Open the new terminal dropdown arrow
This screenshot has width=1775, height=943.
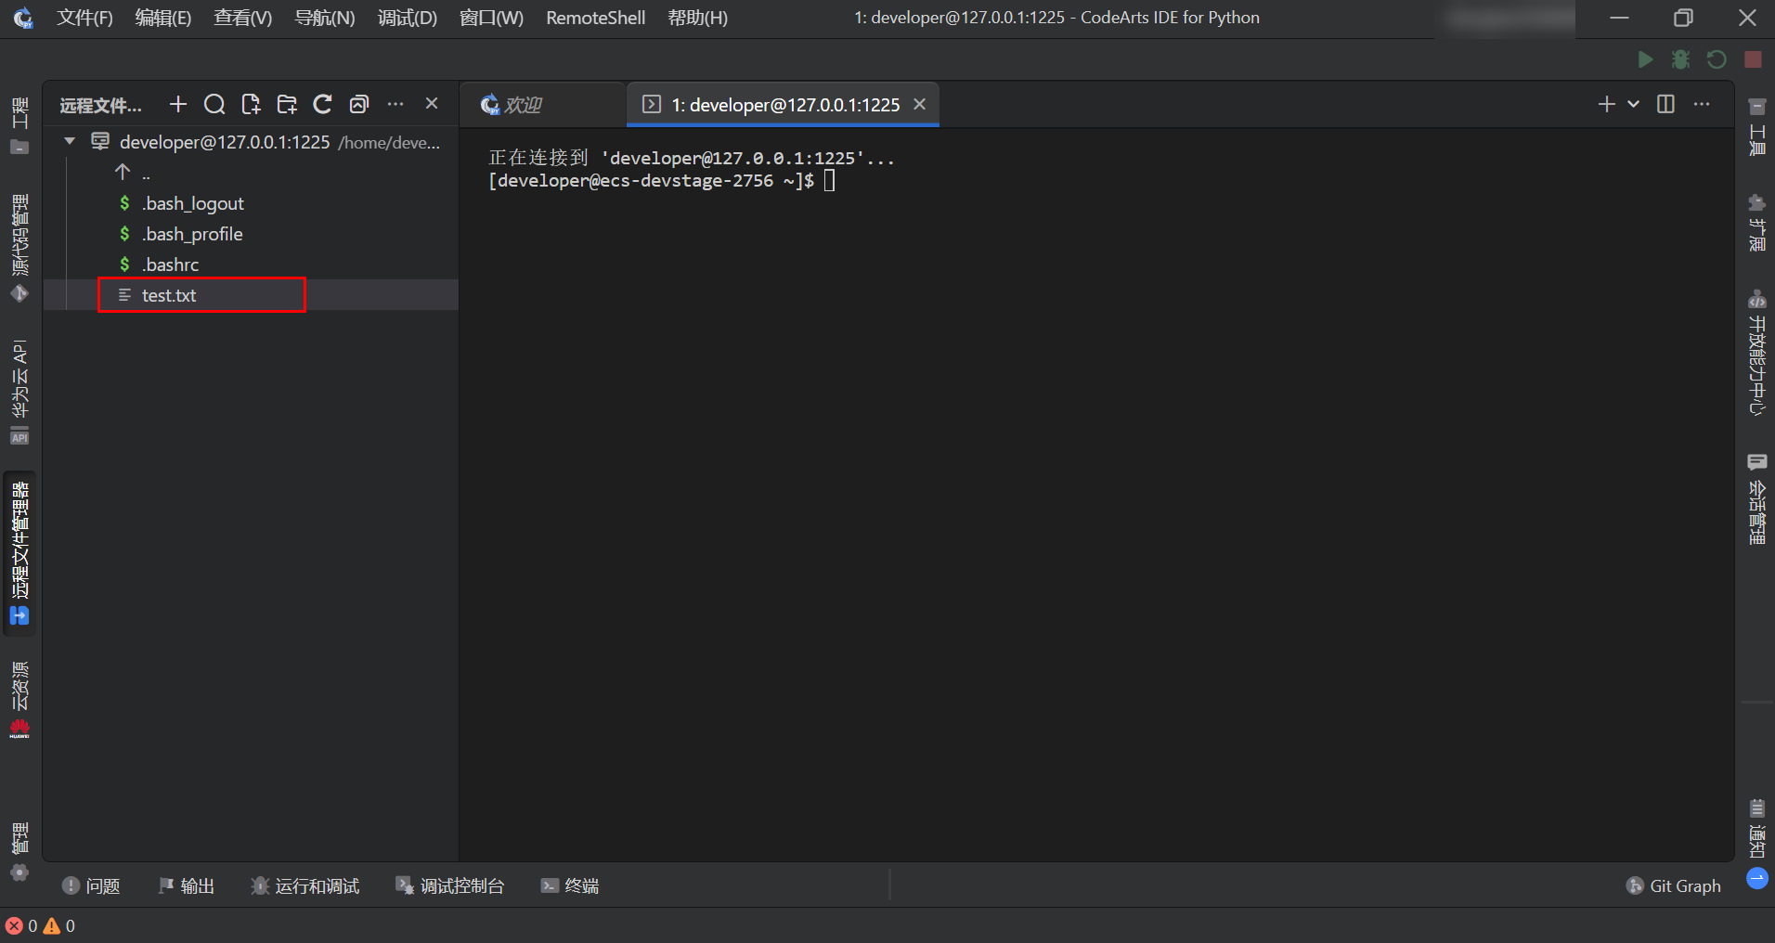click(1633, 104)
